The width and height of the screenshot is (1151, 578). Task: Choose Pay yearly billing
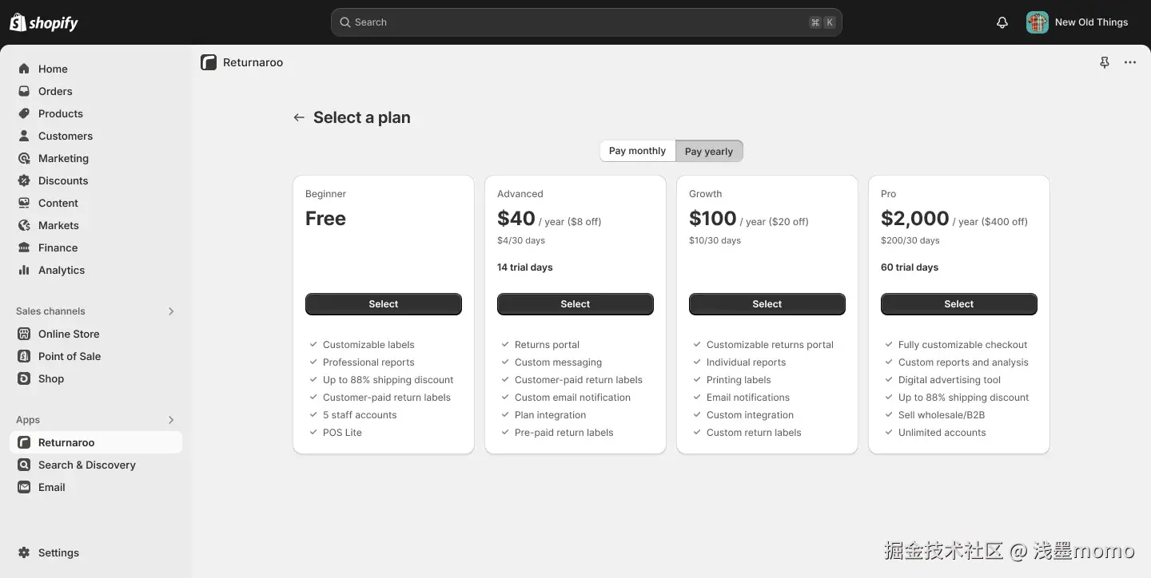(x=709, y=151)
